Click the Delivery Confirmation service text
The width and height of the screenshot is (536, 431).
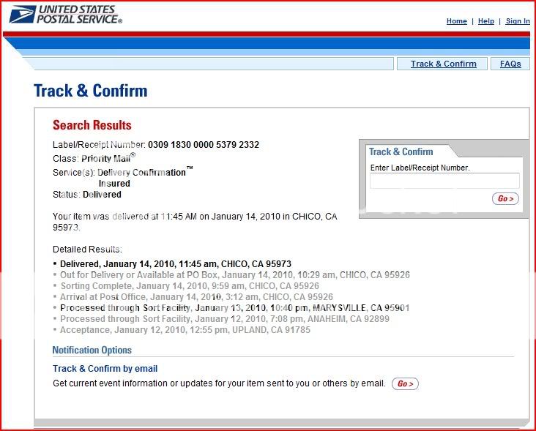click(x=145, y=172)
